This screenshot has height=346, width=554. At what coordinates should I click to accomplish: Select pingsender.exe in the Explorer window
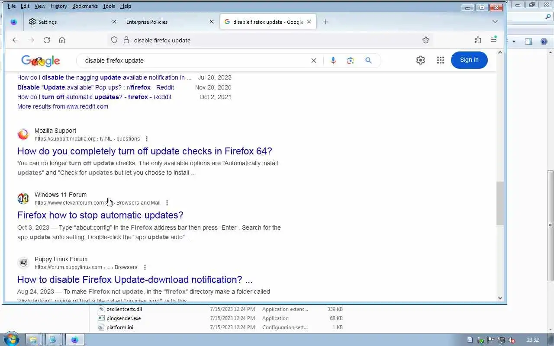coord(124,318)
